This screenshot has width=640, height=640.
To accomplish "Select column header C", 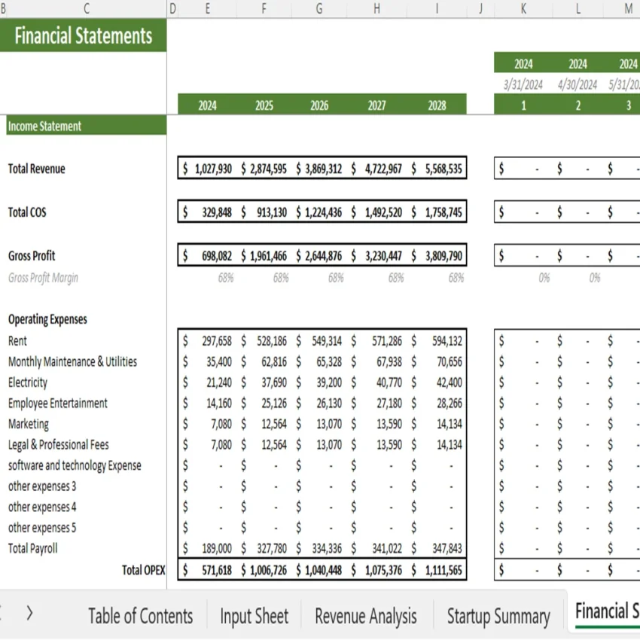I will (x=86, y=9).
